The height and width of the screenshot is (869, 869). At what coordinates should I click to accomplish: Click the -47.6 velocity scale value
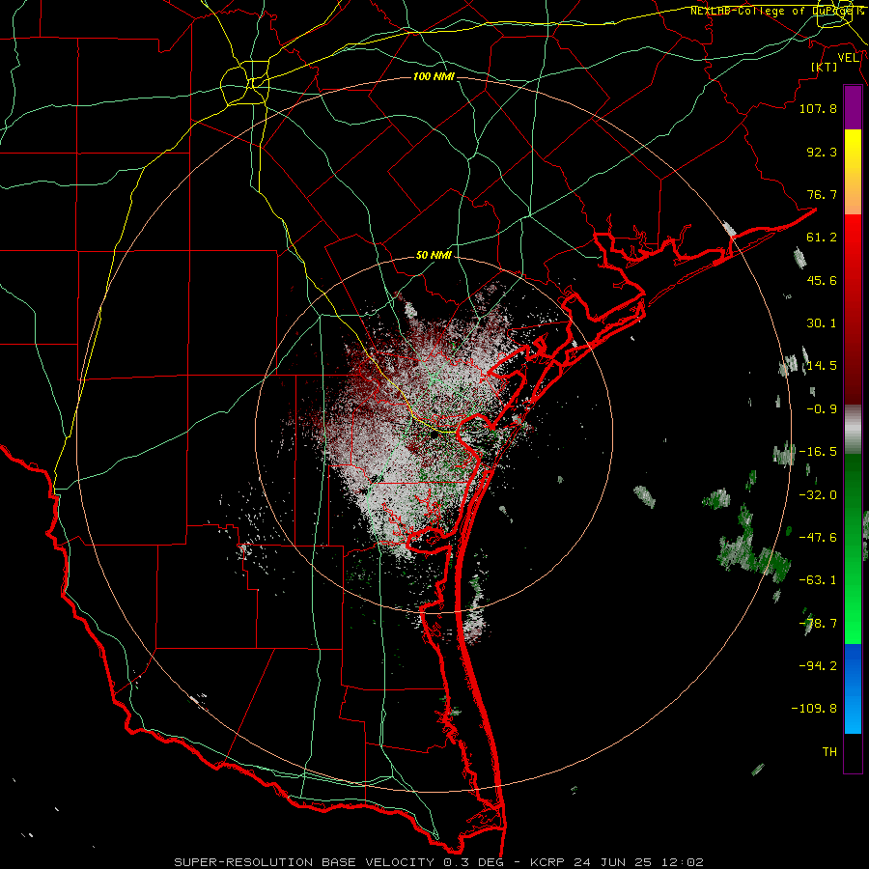[x=818, y=538]
